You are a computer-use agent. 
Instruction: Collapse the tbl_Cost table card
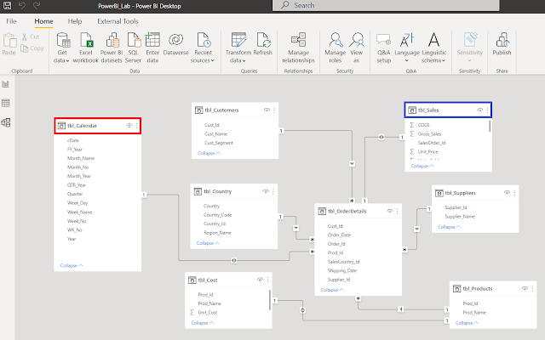click(203, 323)
